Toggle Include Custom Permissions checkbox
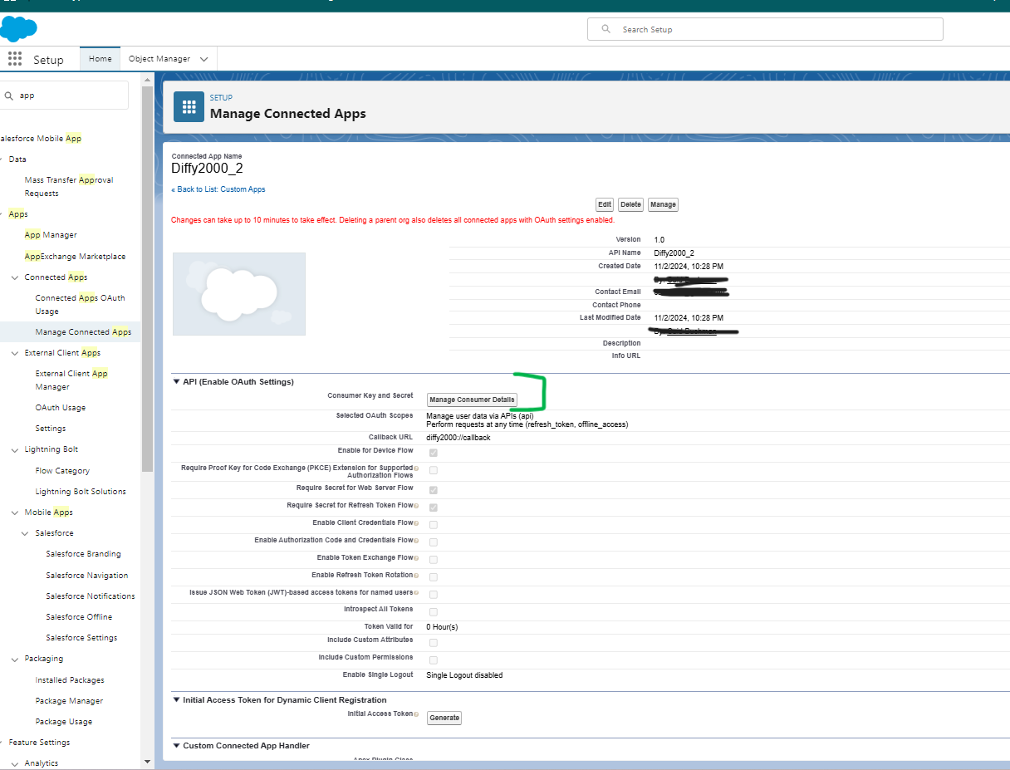The width and height of the screenshot is (1010, 770). (433, 660)
